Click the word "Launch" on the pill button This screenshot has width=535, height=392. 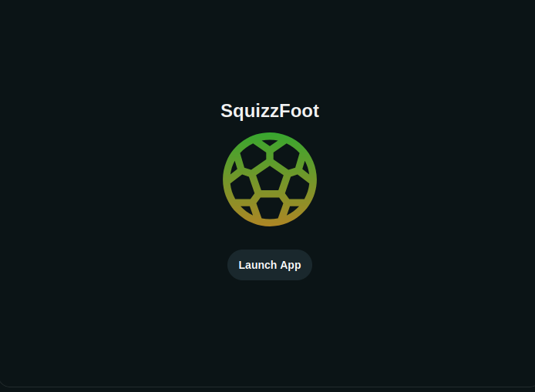tap(257, 265)
